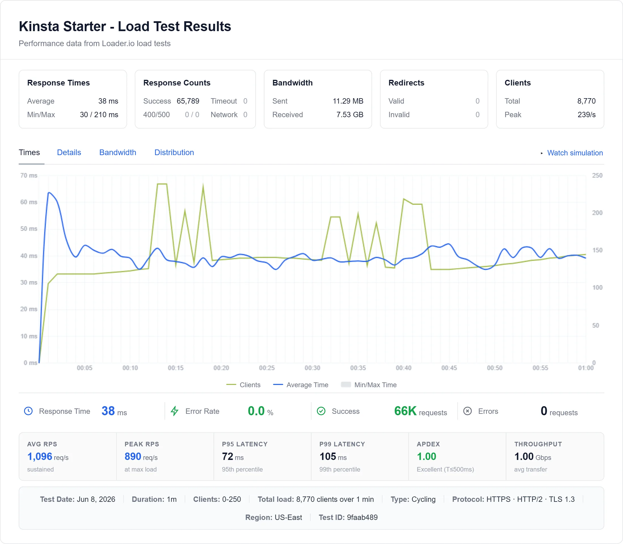Image resolution: width=623 pixels, height=544 pixels.
Task: Click the 72 ms P95 latency value
Action: point(233,457)
